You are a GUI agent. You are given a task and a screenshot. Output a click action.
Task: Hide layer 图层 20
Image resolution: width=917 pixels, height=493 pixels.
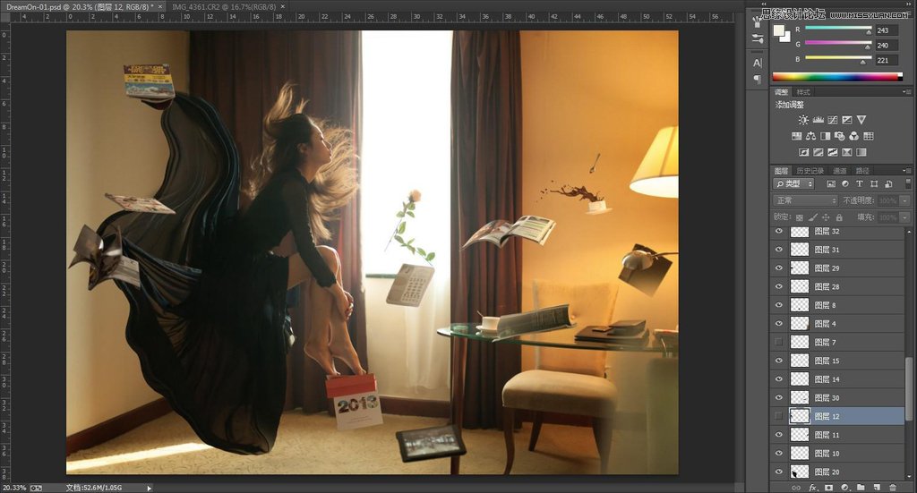point(778,472)
